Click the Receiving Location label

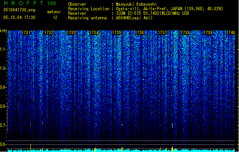tap(89, 9)
